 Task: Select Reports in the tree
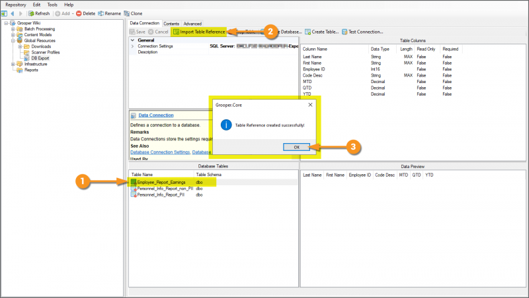point(31,70)
